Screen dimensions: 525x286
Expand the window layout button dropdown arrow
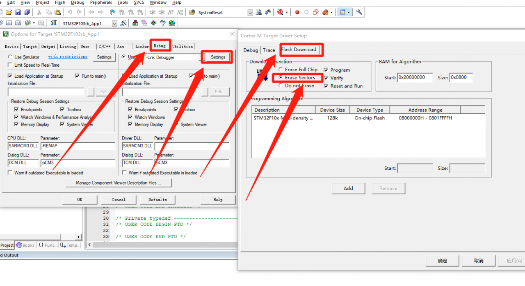[x=349, y=12]
